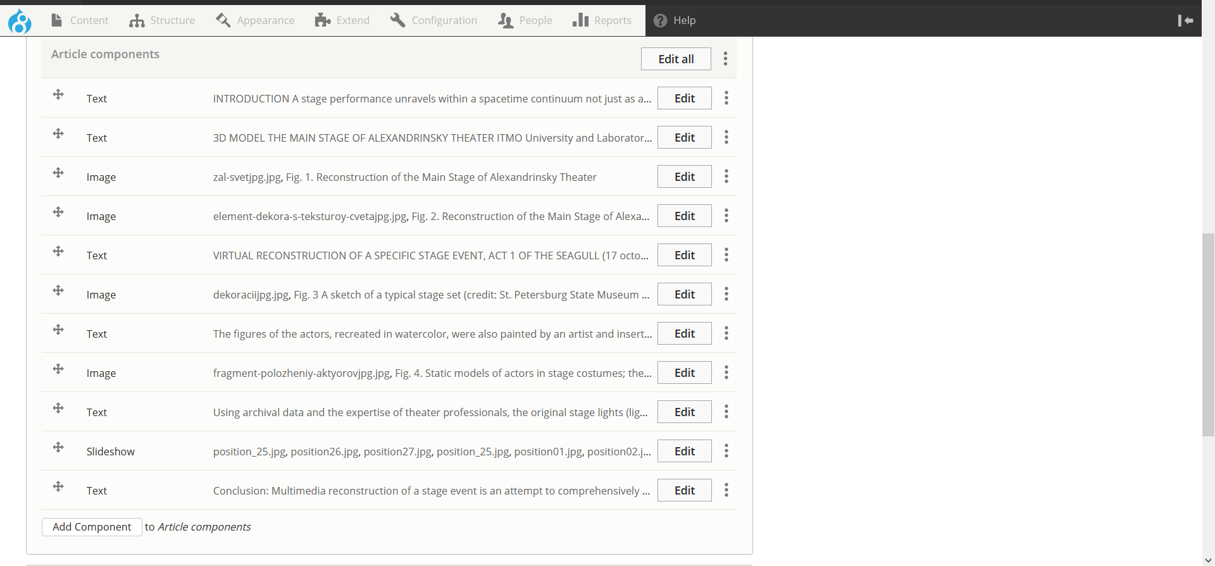Open the Help menu item
This screenshot has width=1215, height=566.
(x=675, y=21)
